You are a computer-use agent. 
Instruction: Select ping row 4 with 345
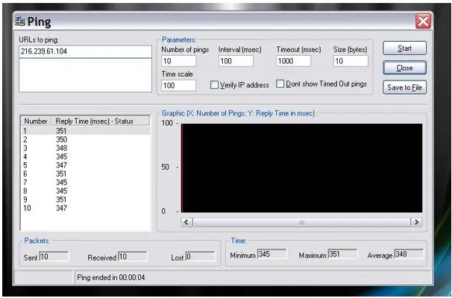(x=86, y=156)
